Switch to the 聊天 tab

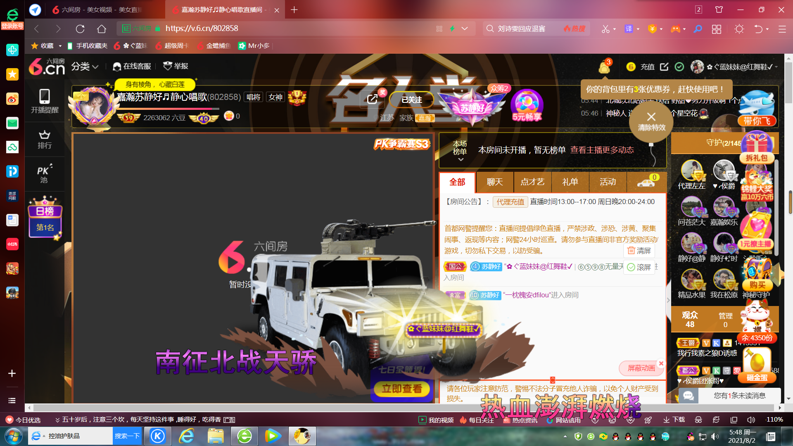tap(495, 182)
